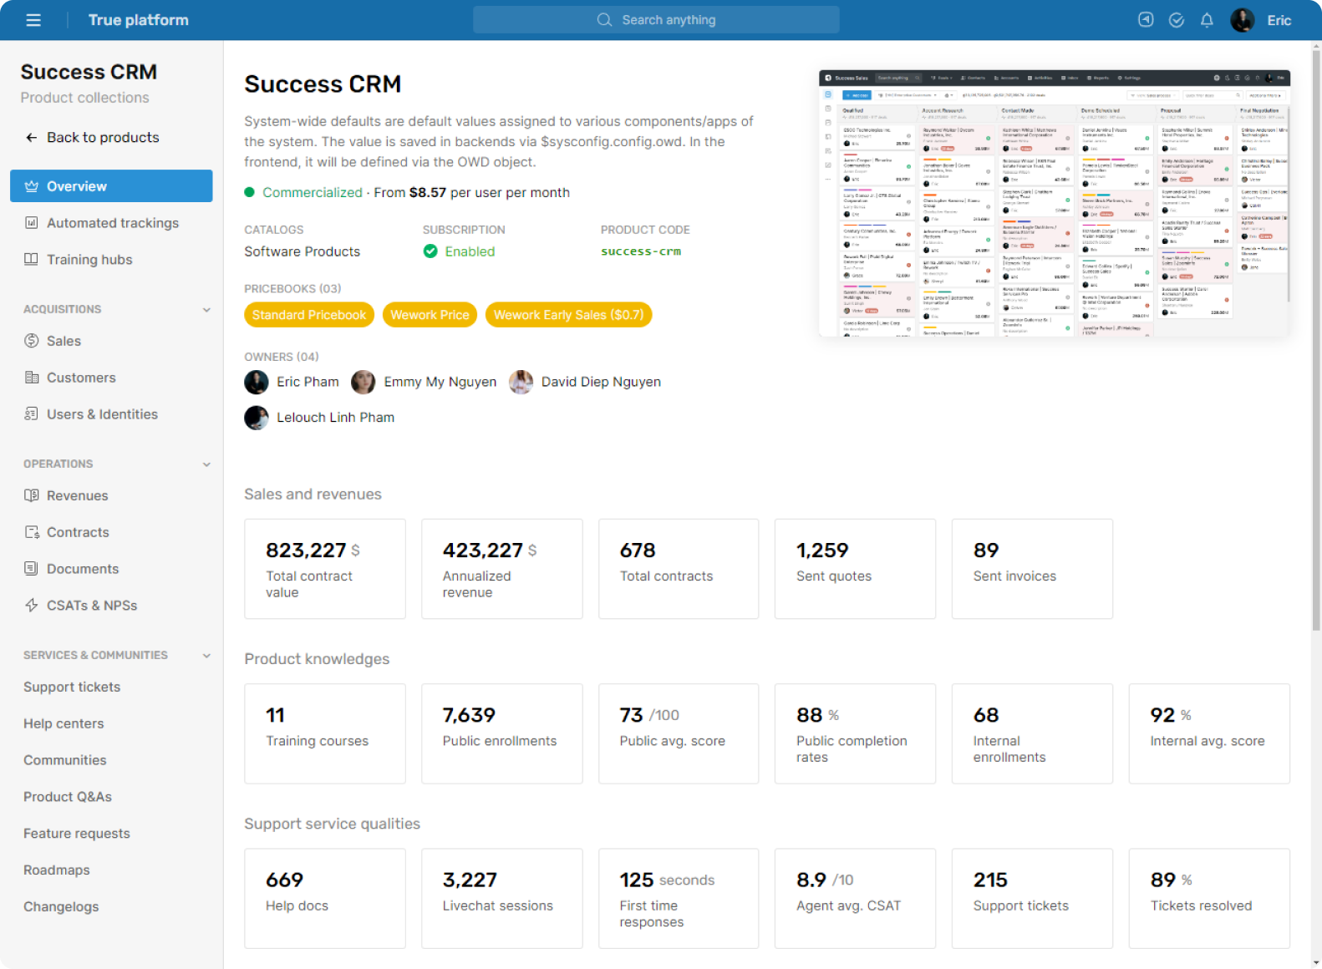Click the success-crm product code
Screen dimensions: 1322x969
(x=641, y=251)
